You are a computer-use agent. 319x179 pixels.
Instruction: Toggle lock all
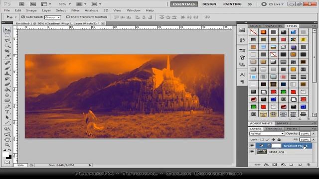(279, 140)
